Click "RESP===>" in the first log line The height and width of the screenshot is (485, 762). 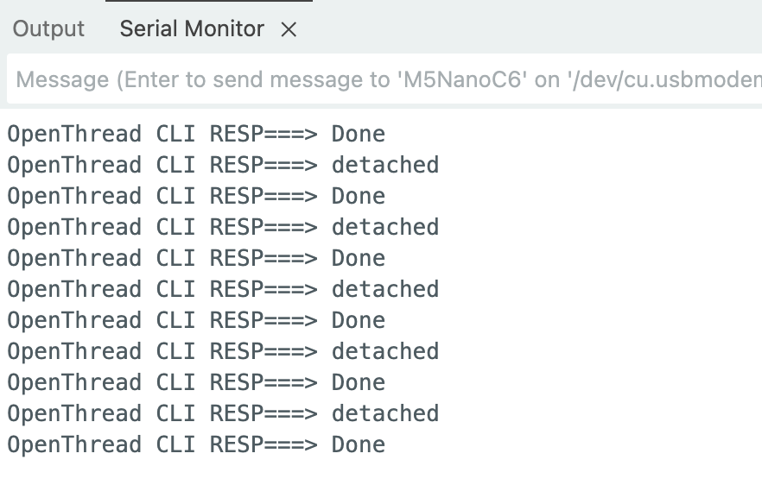(264, 134)
